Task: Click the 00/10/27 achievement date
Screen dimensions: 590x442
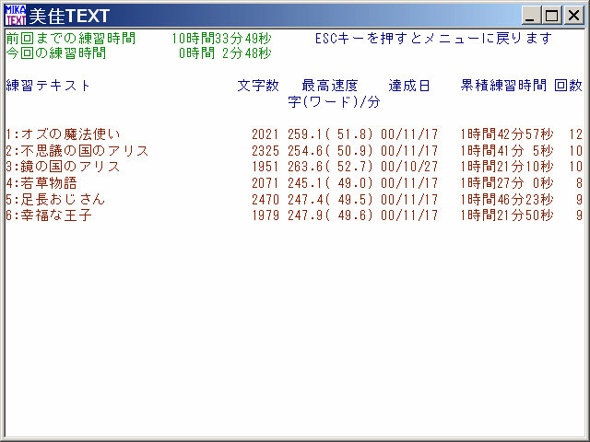Action: tap(408, 166)
